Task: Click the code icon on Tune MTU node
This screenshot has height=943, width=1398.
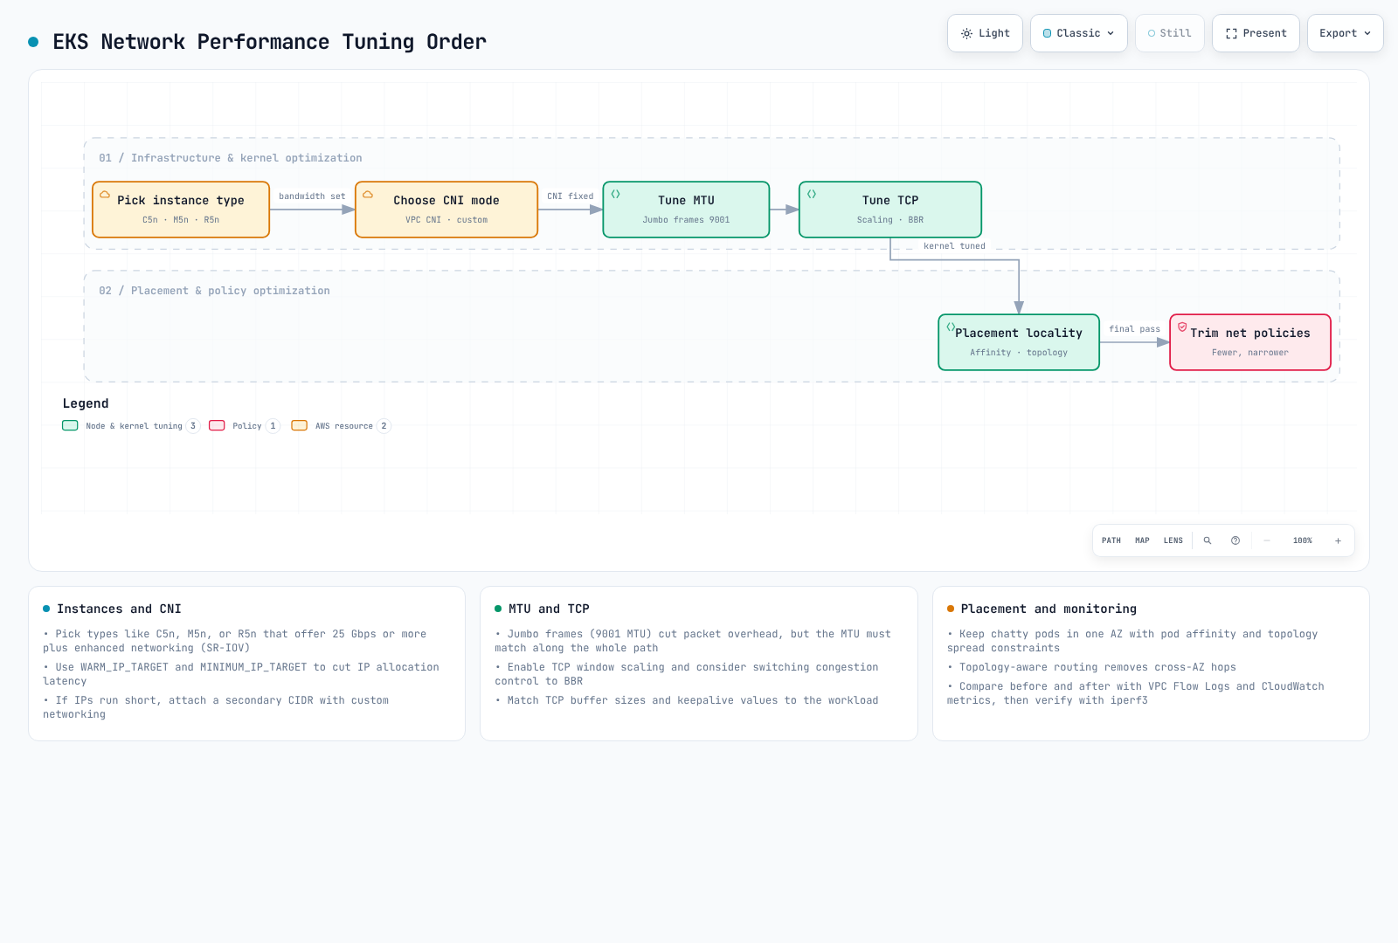Action: (615, 194)
